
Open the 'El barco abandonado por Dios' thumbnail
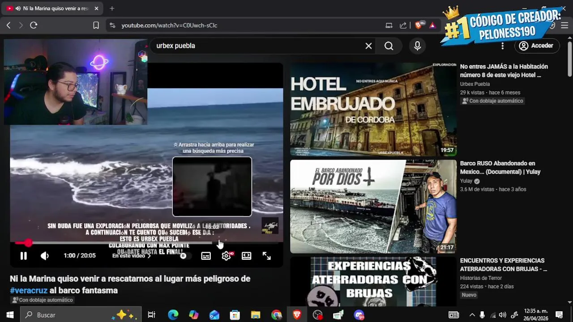[373, 207]
